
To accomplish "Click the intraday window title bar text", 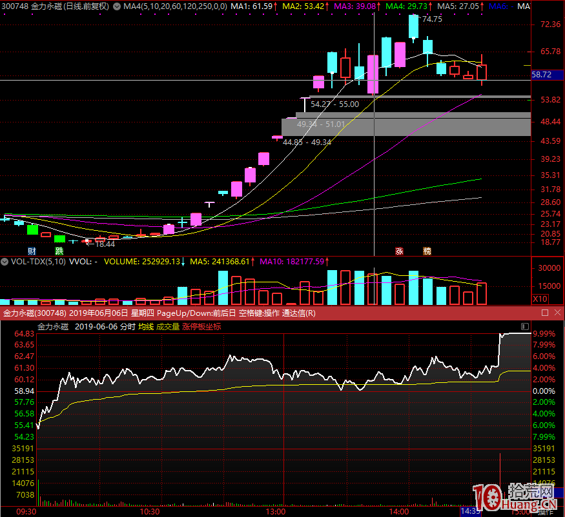I will pos(159,313).
